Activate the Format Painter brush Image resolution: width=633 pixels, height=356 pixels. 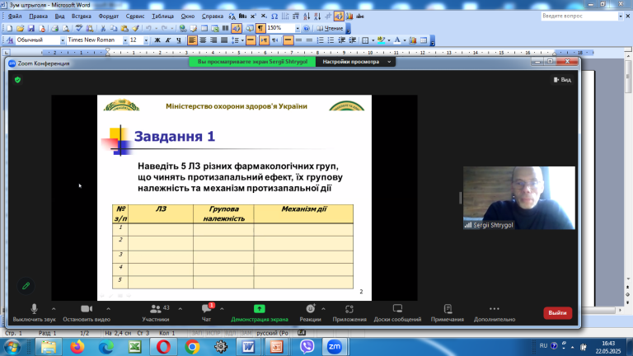136,28
